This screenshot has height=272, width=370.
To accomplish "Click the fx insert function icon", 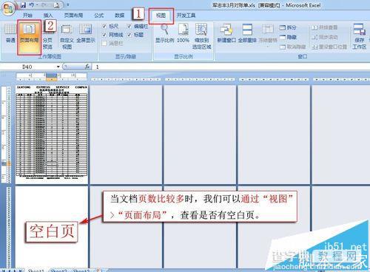I will pyautogui.click(x=87, y=67).
